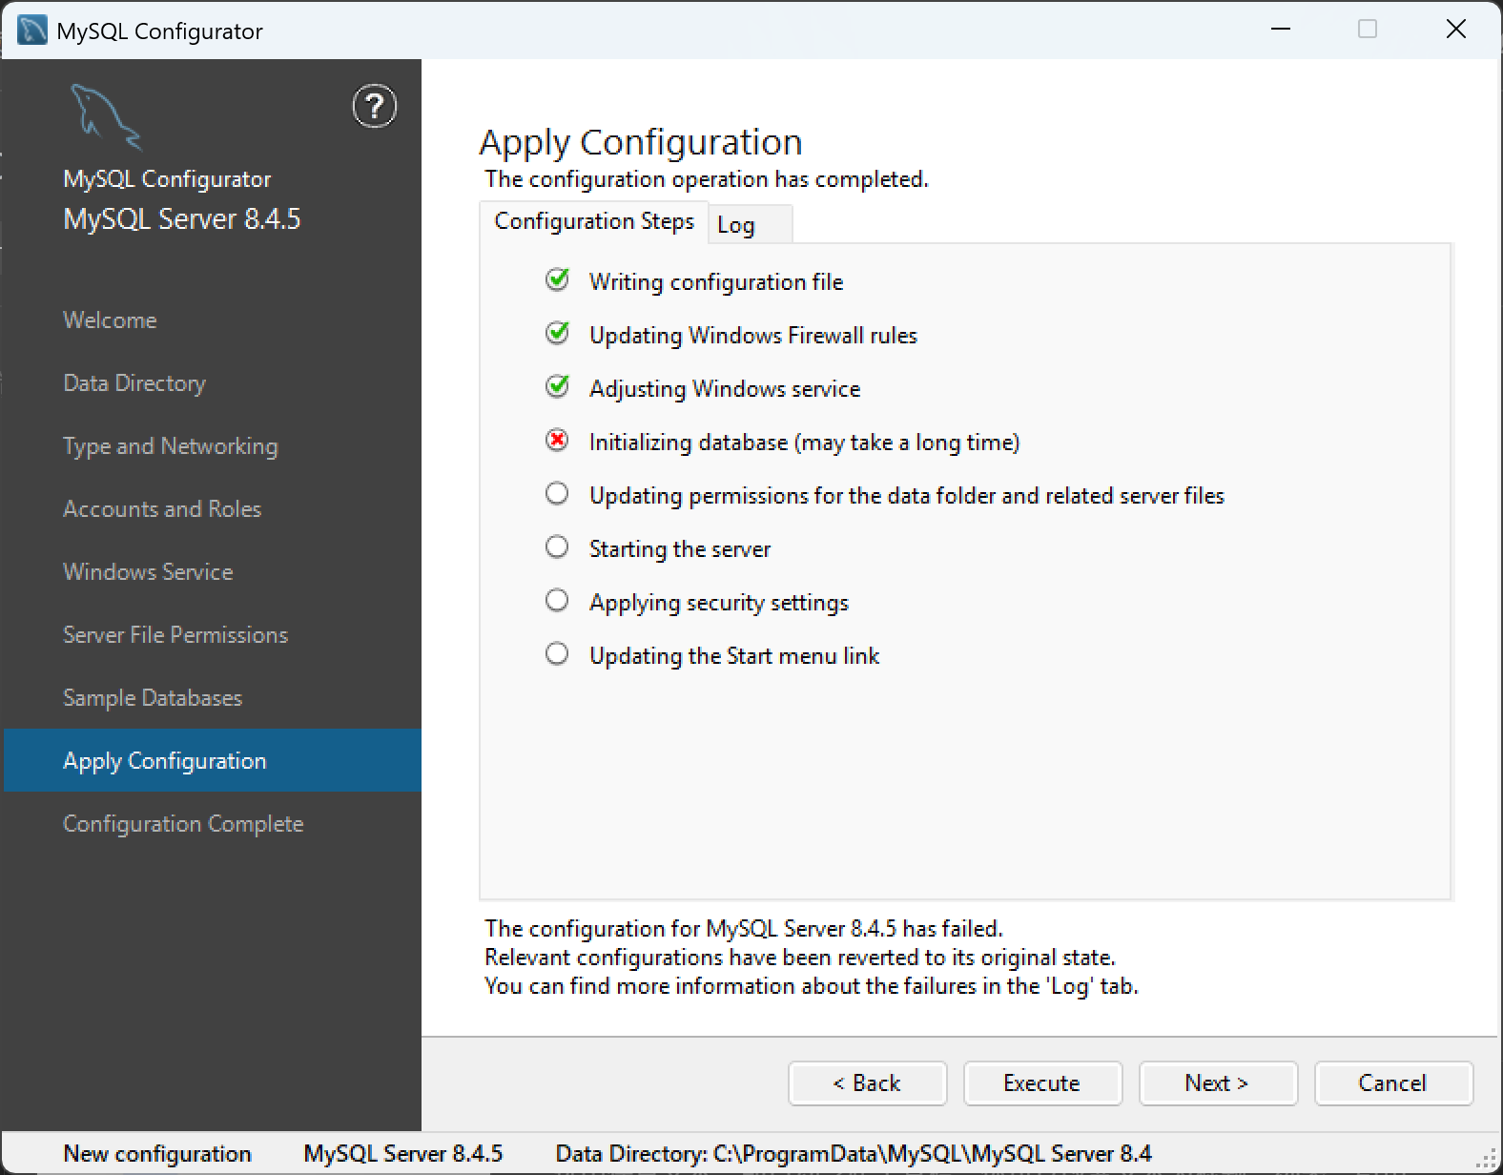
Task: Click Data Directory path in status bar
Action: point(854,1154)
